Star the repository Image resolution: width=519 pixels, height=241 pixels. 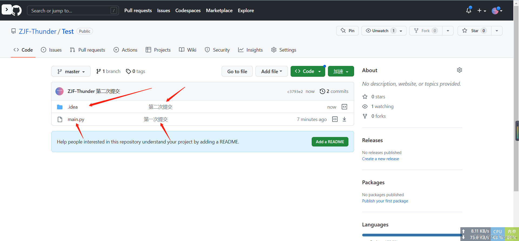pyautogui.click(x=474, y=31)
